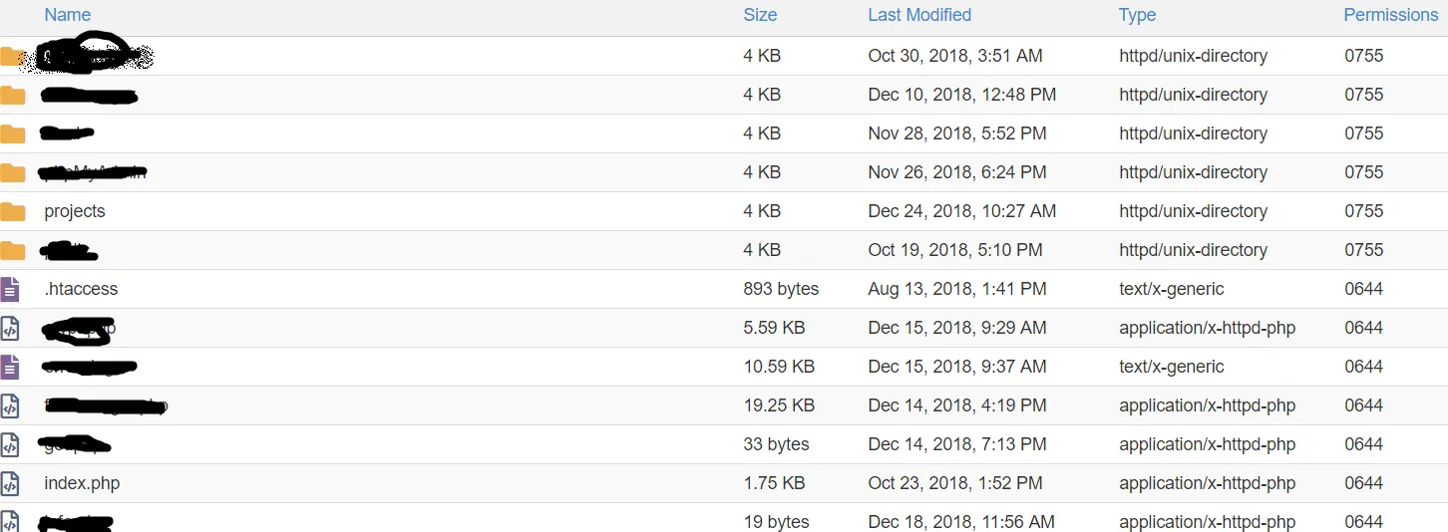Click text file icon for 10.59 KB file
Screen dimensions: 1448x532
click(10, 367)
